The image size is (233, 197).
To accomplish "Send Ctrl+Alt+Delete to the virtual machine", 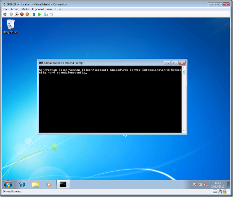I will pos(5,14).
